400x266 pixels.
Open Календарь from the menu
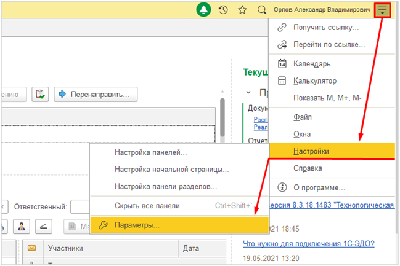pos(312,63)
